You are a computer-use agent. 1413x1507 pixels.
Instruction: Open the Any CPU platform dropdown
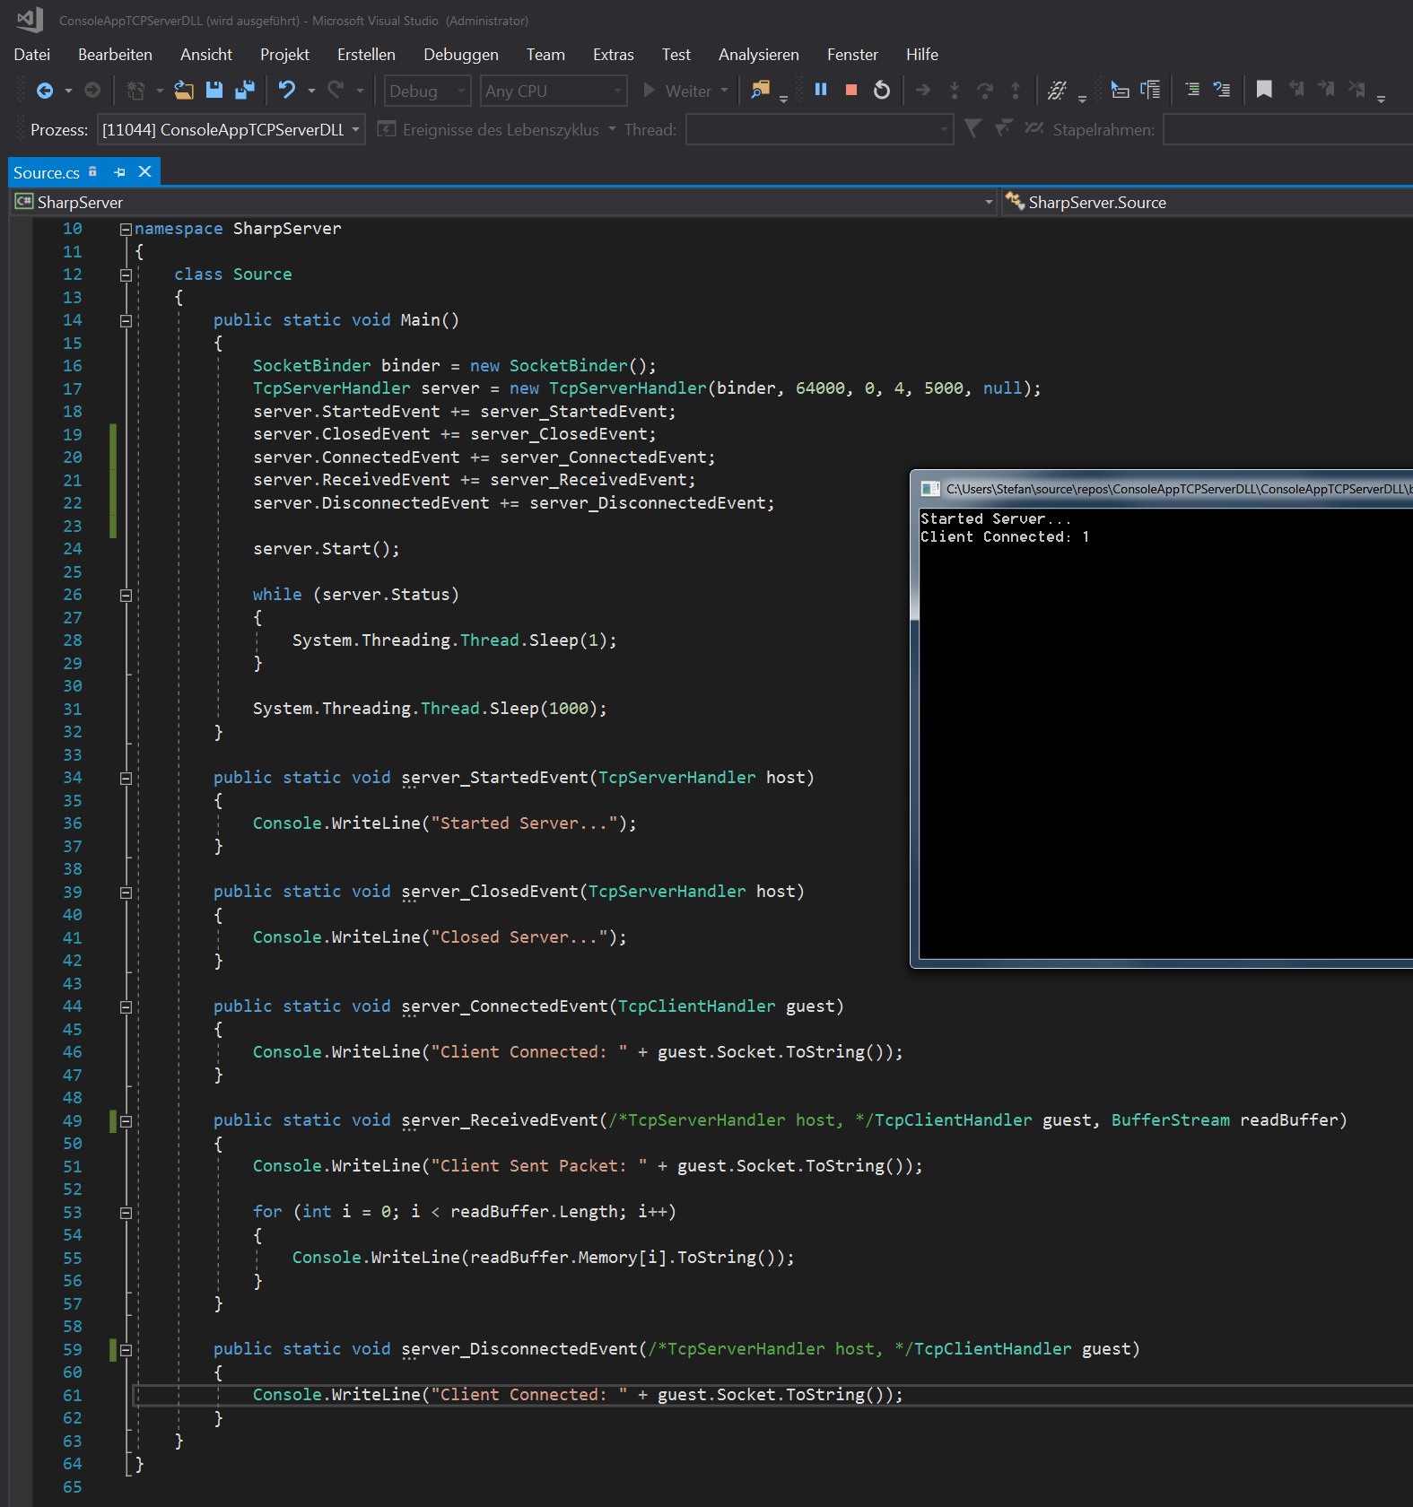(554, 91)
